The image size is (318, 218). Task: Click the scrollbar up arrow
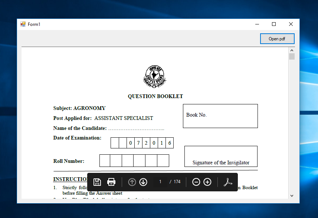click(x=292, y=50)
